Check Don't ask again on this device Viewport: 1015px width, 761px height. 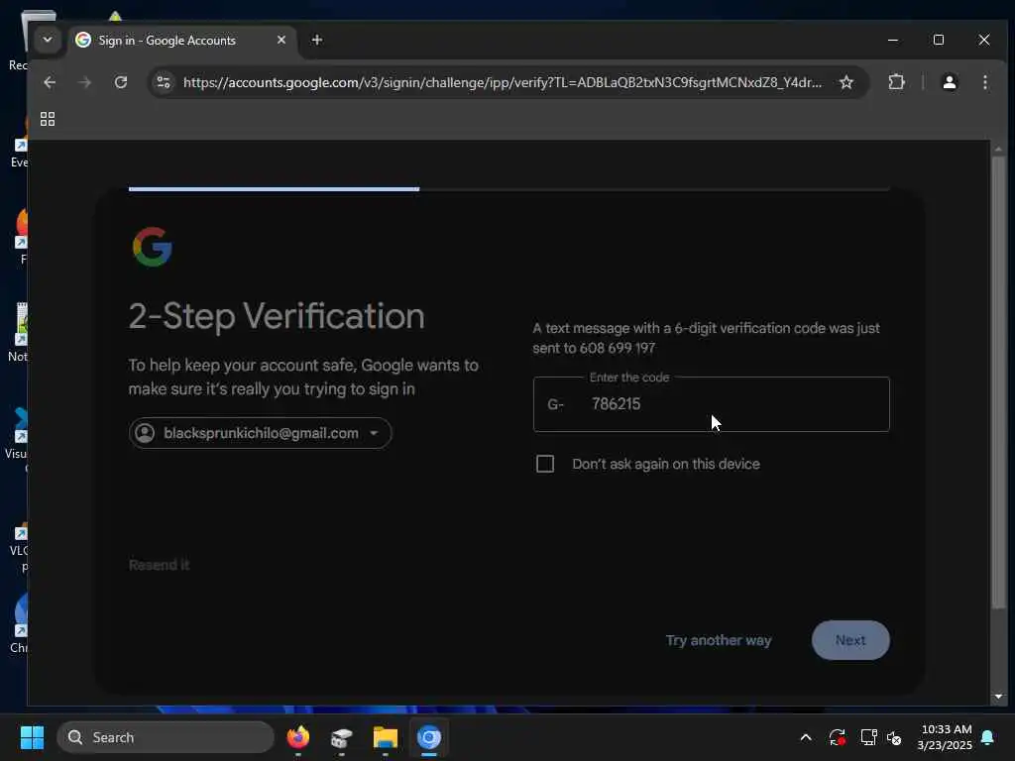[x=545, y=464]
